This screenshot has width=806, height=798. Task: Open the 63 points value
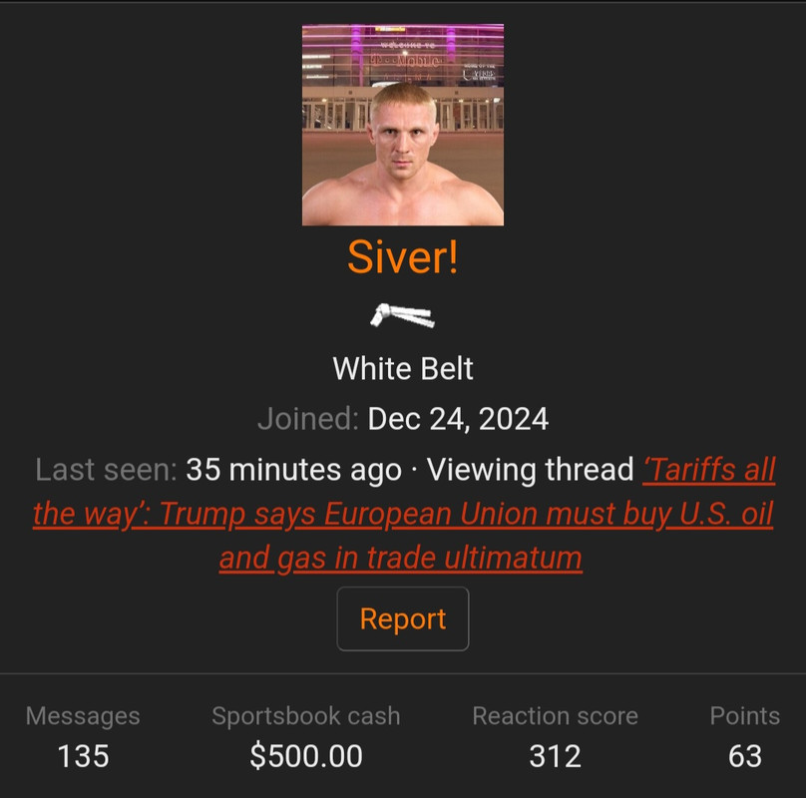(x=745, y=756)
